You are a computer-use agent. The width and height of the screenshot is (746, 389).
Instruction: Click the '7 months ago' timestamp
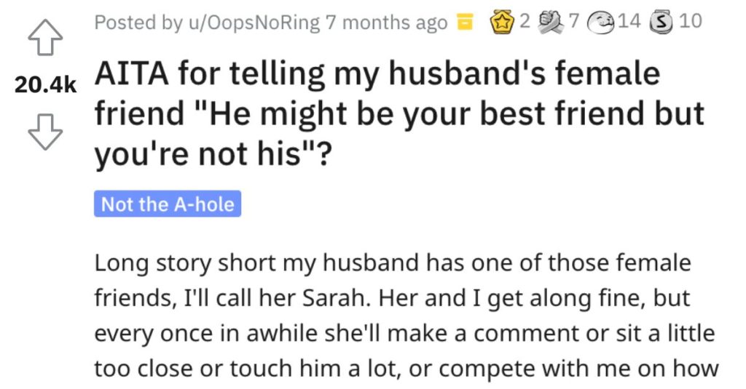click(386, 23)
